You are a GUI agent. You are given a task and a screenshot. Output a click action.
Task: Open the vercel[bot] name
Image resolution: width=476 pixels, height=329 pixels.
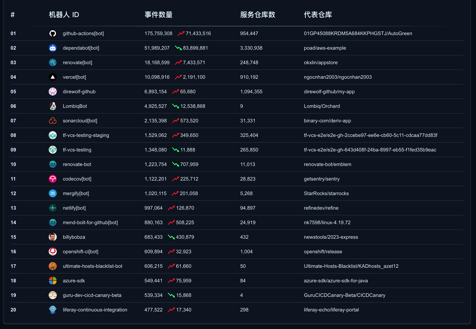(x=74, y=77)
